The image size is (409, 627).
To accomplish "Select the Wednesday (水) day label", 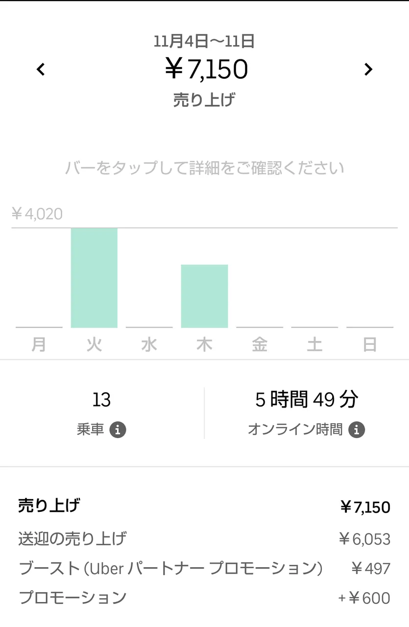I will tap(149, 345).
